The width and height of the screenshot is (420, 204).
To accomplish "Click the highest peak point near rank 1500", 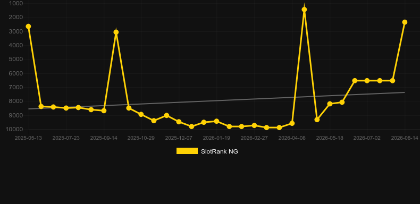I will click(x=304, y=10).
